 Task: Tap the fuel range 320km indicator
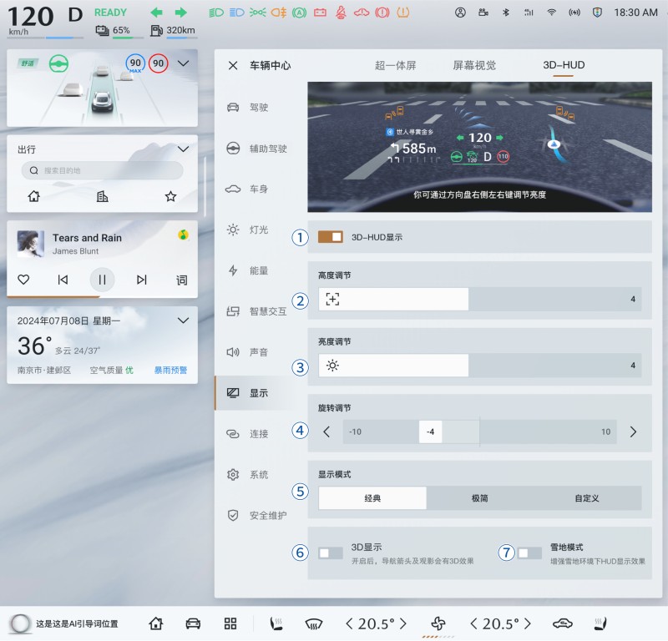[173, 30]
